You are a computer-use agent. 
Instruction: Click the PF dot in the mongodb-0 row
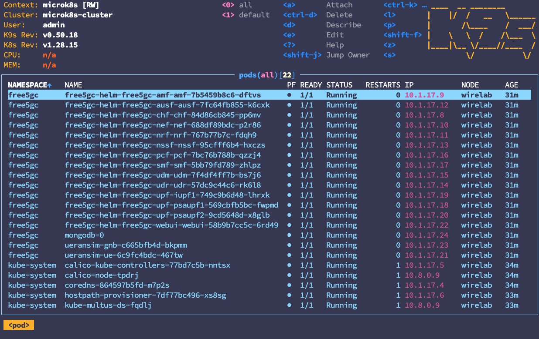tap(289, 235)
